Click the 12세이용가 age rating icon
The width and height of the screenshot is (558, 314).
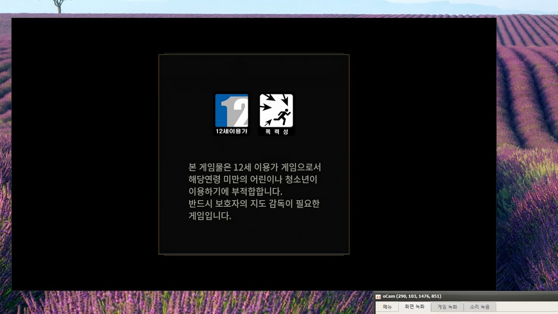click(231, 114)
